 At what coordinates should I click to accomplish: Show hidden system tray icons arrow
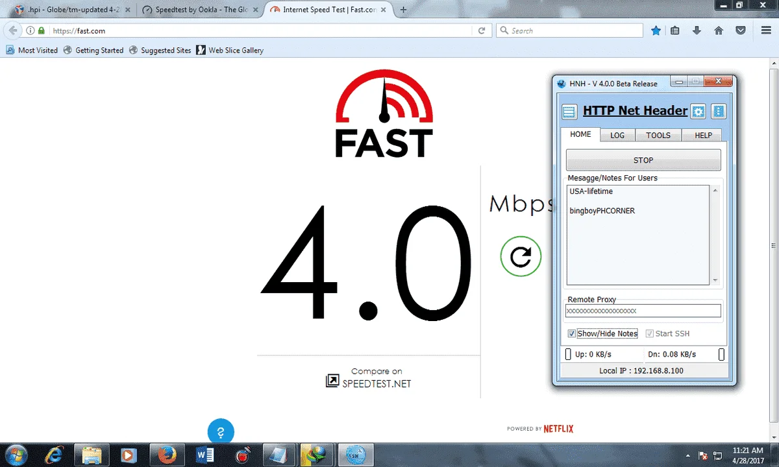click(687, 455)
